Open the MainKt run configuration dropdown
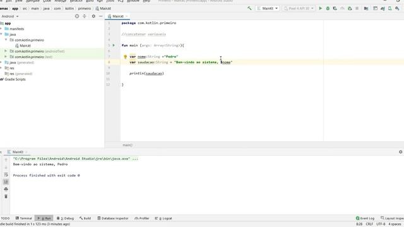 click(268, 8)
